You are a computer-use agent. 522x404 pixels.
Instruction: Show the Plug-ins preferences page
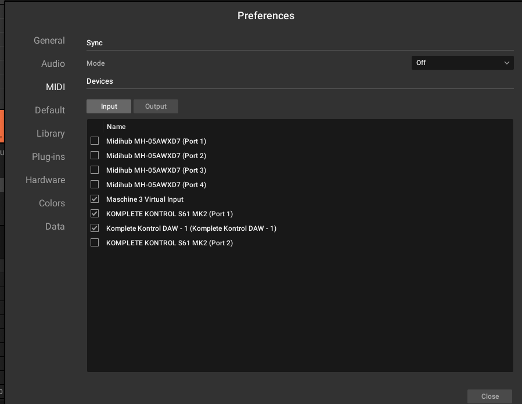[48, 157]
